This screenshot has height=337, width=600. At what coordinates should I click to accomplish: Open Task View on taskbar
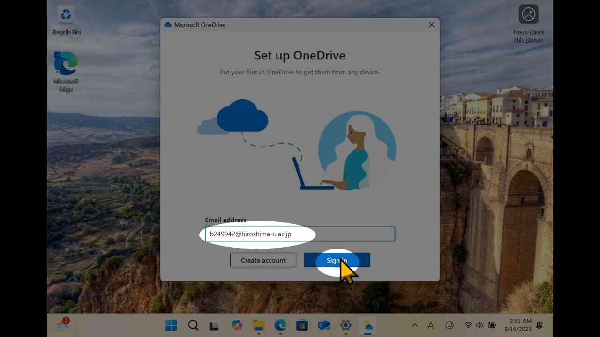(215, 325)
